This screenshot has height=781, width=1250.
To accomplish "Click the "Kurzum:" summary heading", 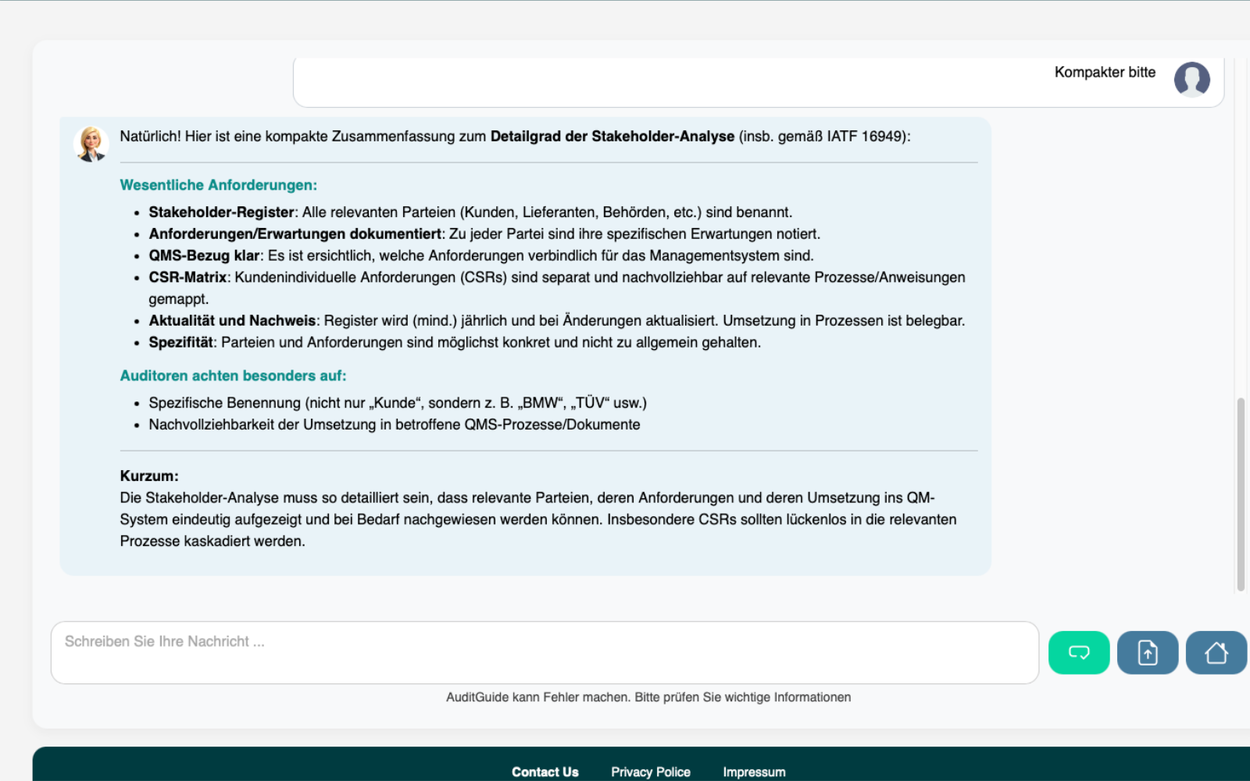I will tap(149, 476).
